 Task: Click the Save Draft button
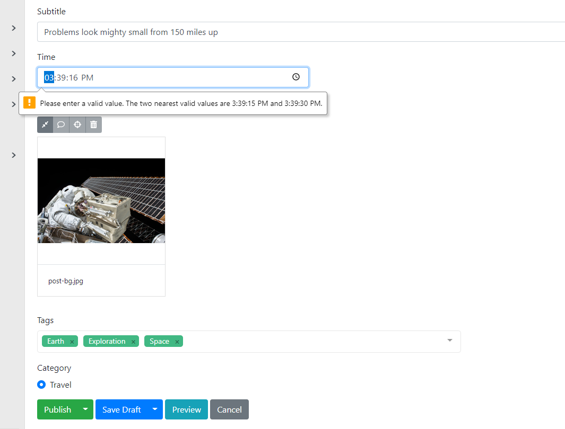pyautogui.click(x=122, y=409)
